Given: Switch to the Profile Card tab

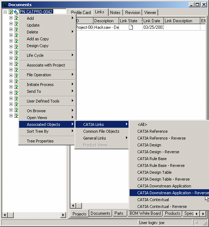Looking at the screenshot, I should (81, 13).
